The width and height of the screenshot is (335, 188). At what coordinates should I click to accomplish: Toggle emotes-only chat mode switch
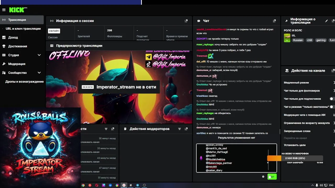click(x=332, y=107)
